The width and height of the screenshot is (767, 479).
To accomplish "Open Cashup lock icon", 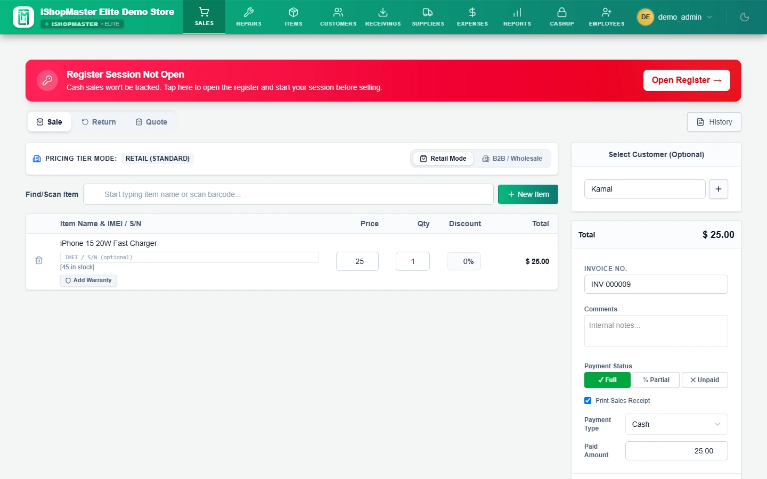I will [562, 12].
